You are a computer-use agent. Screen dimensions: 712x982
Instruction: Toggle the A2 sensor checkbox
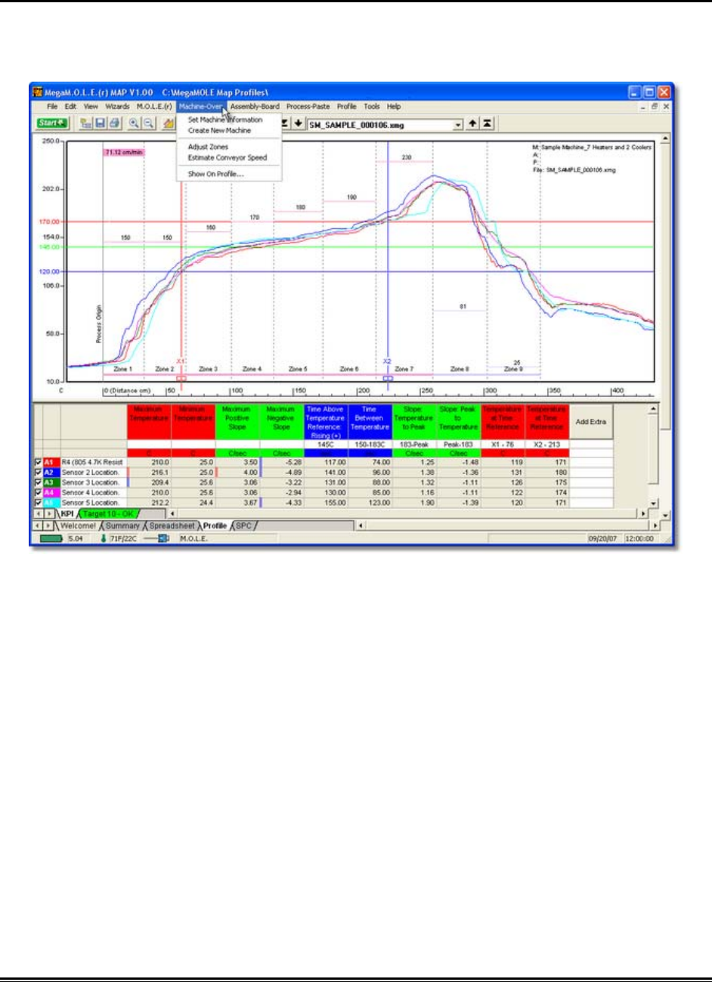(x=38, y=472)
